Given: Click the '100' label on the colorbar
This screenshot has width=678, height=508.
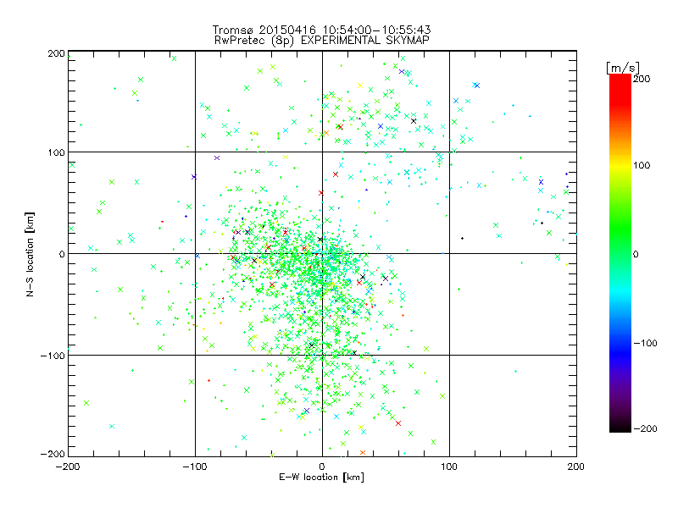Looking at the screenshot, I should click(642, 165).
